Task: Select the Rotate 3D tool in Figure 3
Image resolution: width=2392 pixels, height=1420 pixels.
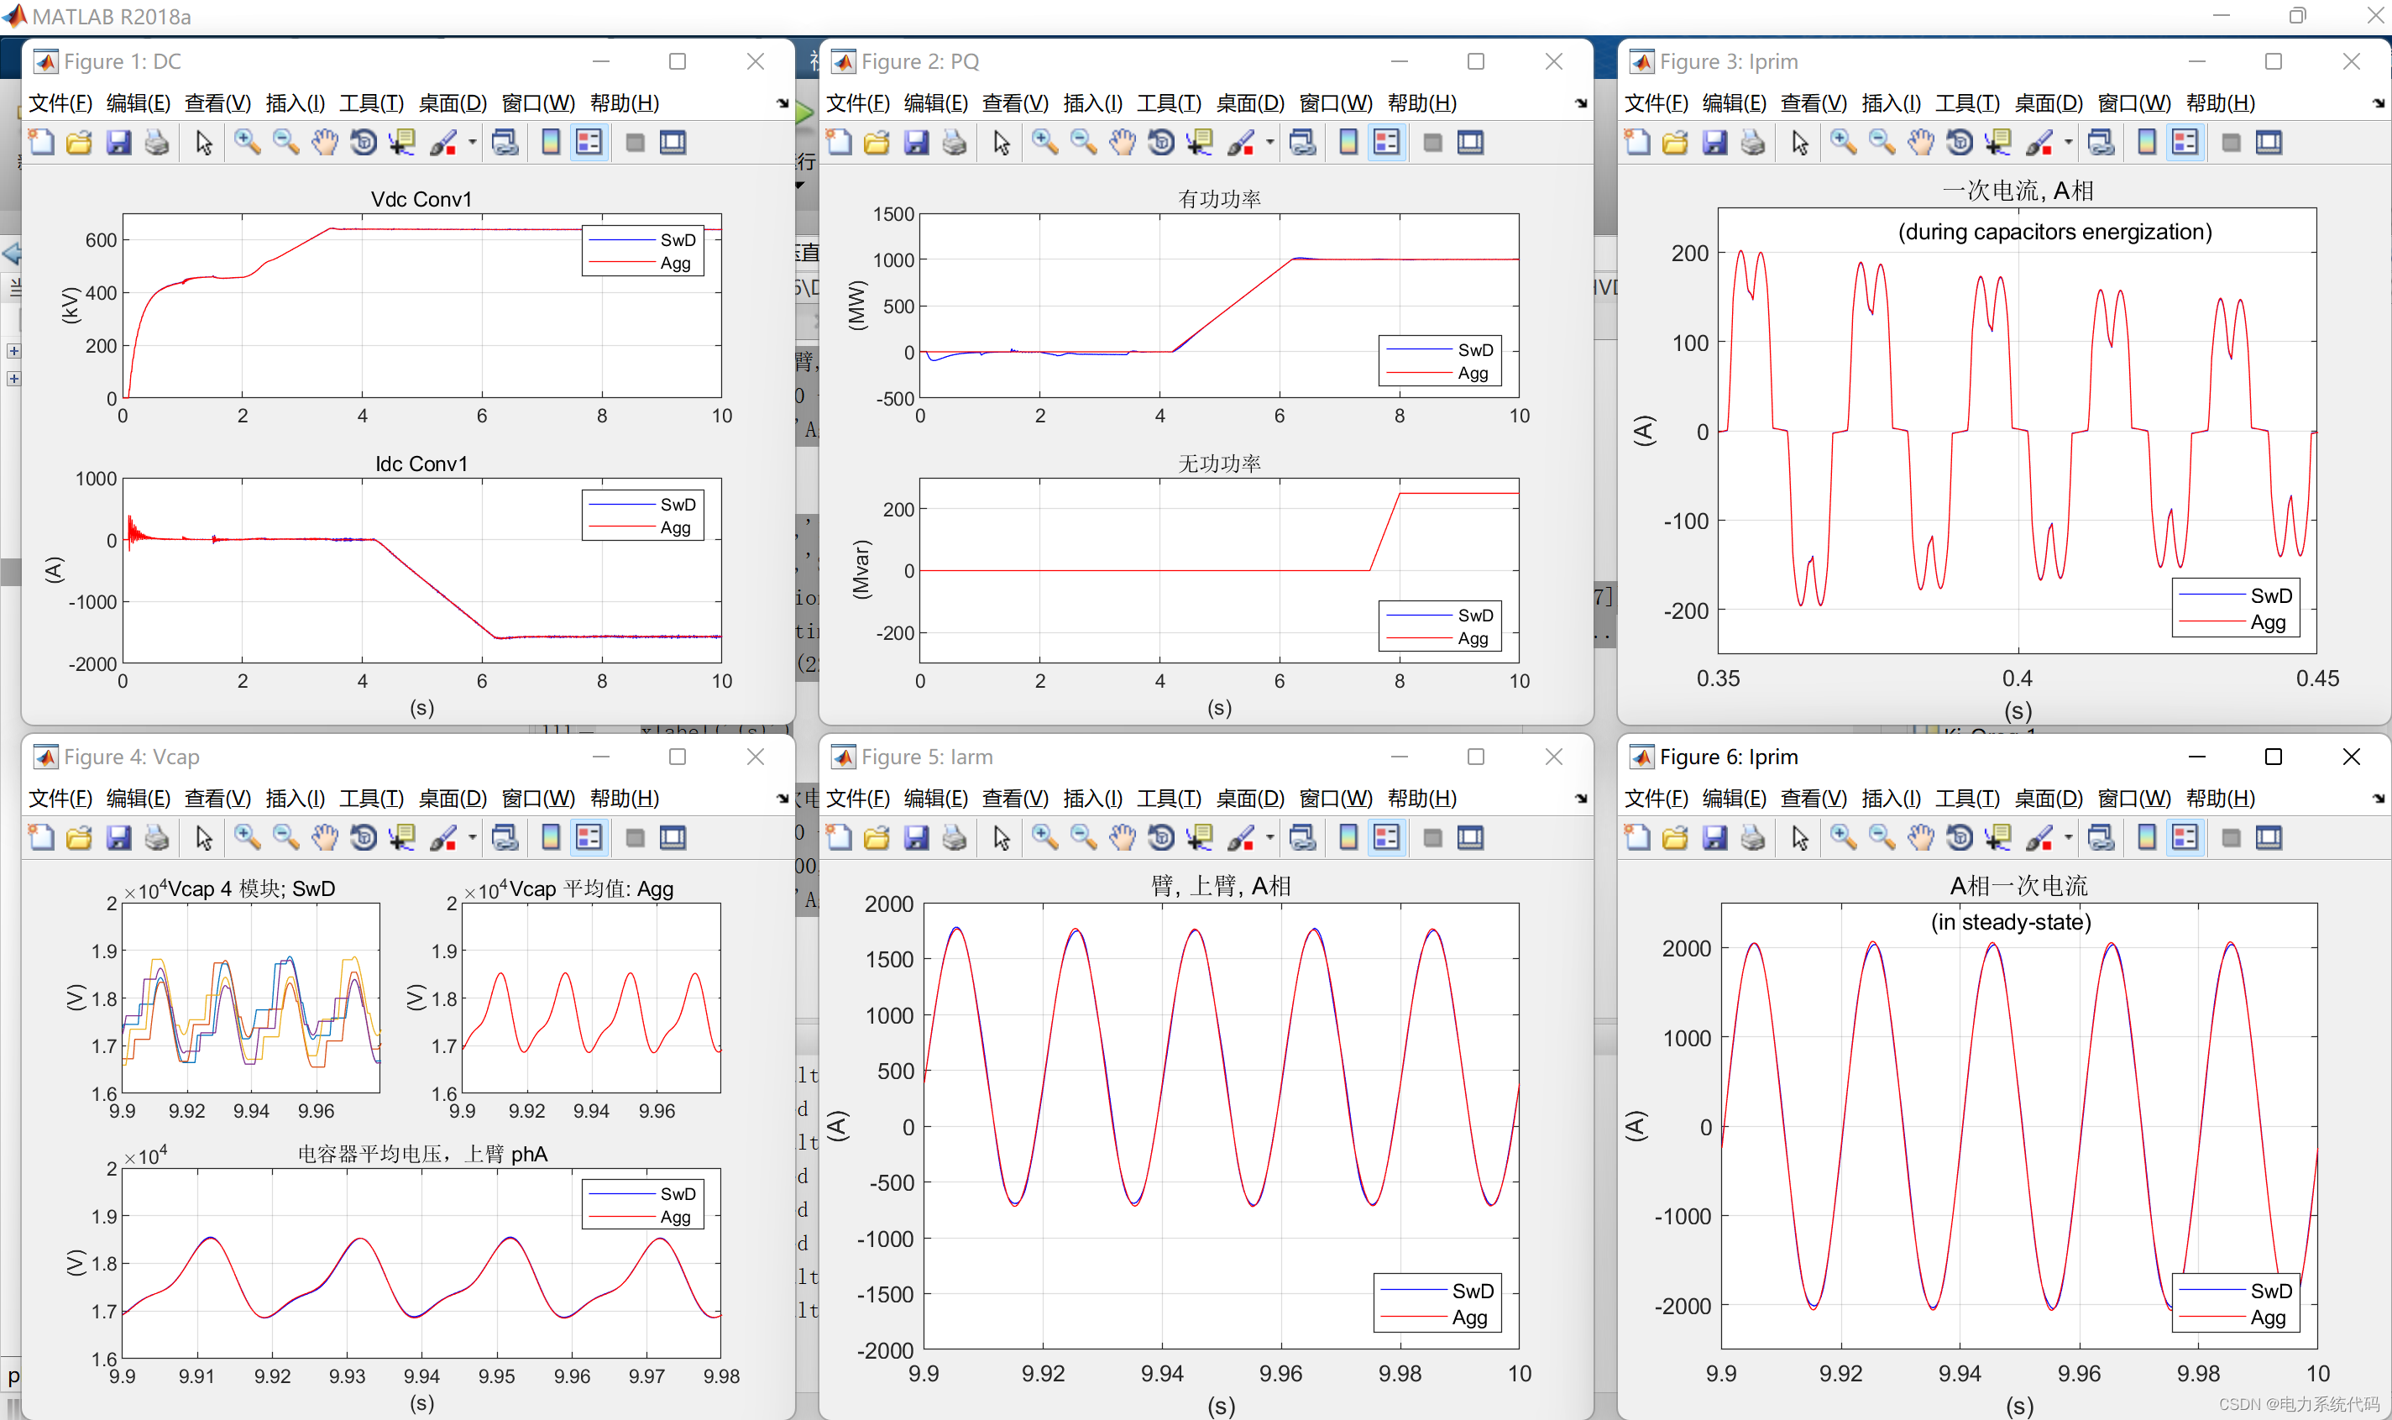Action: [x=1960, y=142]
